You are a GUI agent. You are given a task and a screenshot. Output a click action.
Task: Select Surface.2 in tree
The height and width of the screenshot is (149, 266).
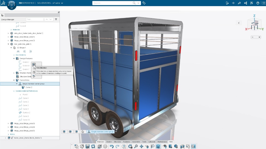pos(26,112)
